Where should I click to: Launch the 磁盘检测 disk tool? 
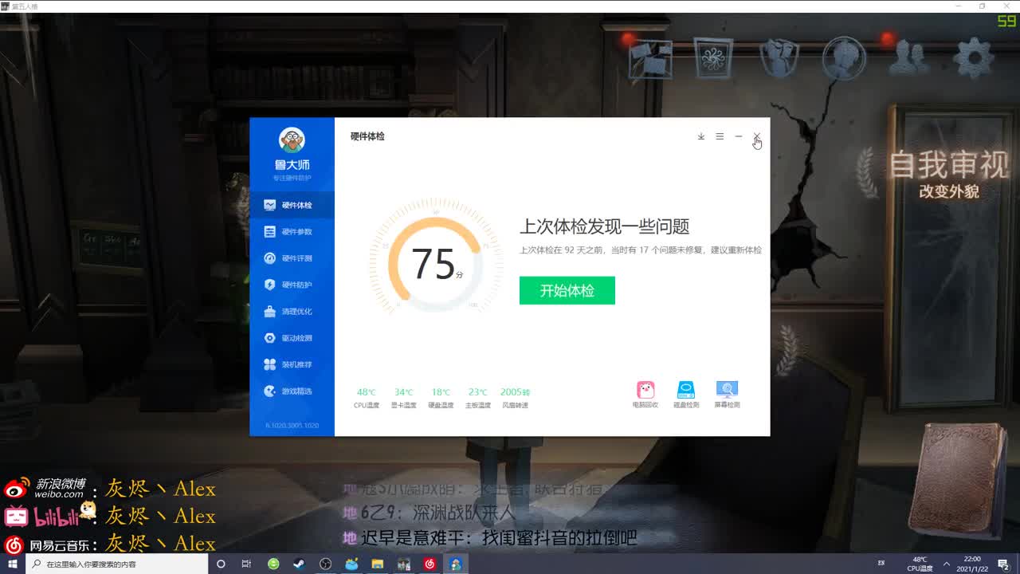pyautogui.click(x=686, y=395)
